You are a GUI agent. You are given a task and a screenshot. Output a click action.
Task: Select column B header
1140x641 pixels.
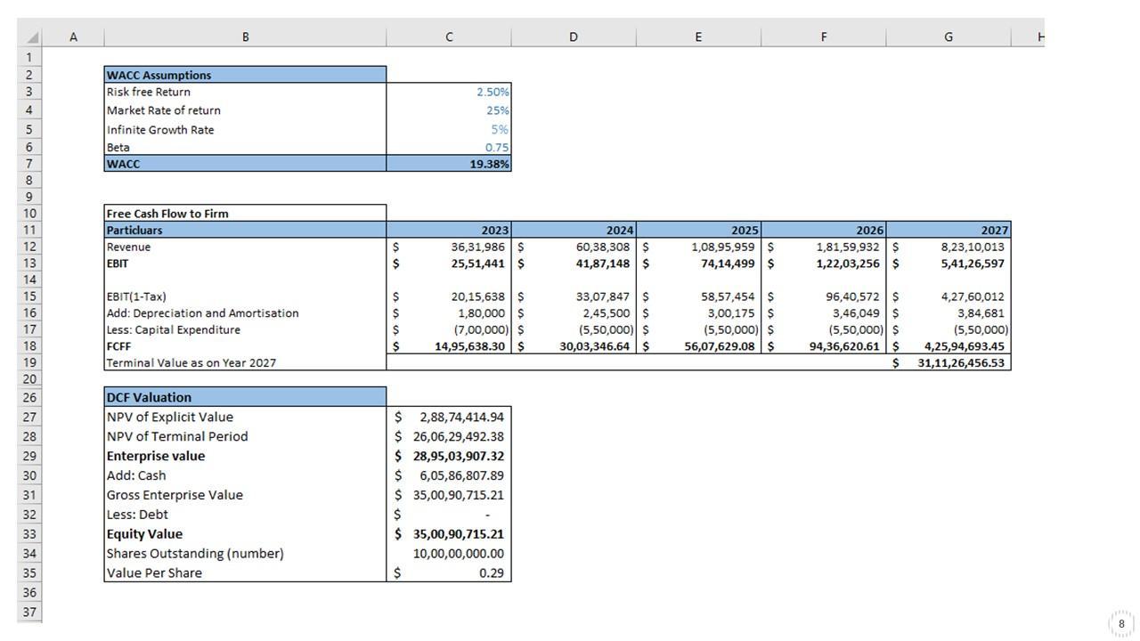coord(245,37)
